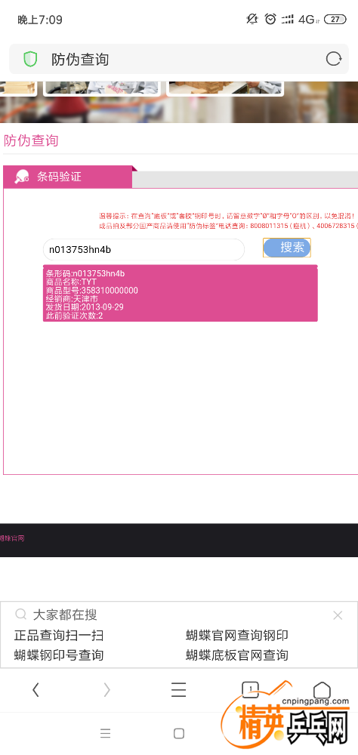Select suggestion 蝴蝶官网查询钢印

(x=237, y=635)
